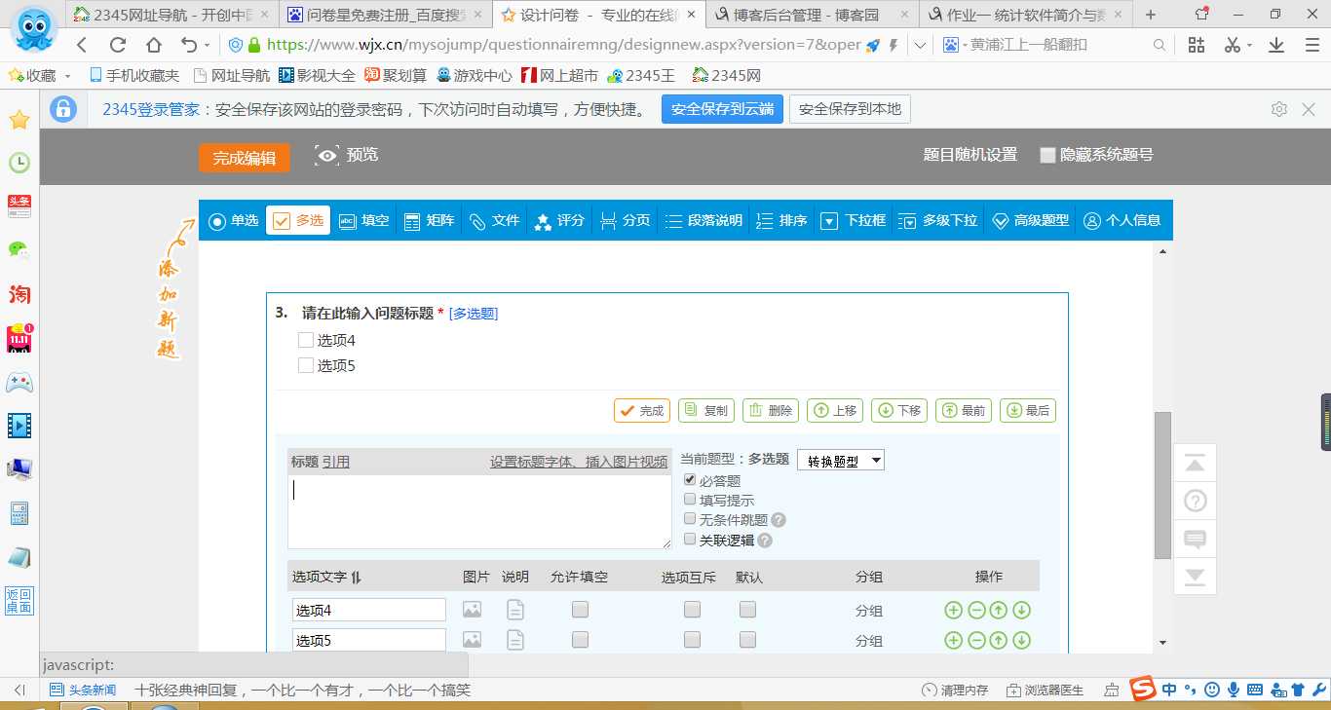This screenshot has width=1331, height=710.
Task: Add a file upload question (文件)
Action: [494, 221]
